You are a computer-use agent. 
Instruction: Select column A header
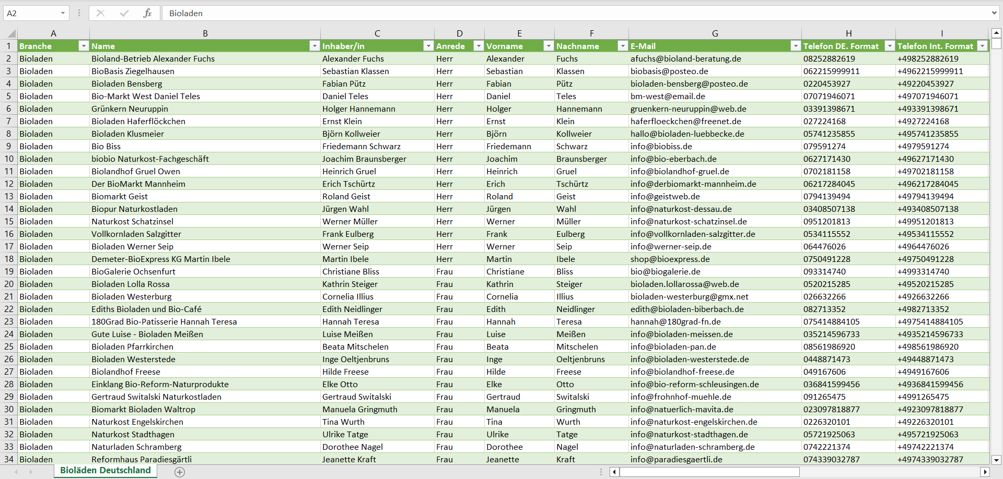[53, 33]
